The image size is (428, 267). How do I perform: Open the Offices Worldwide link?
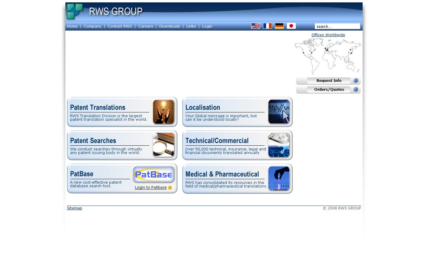pos(328,35)
